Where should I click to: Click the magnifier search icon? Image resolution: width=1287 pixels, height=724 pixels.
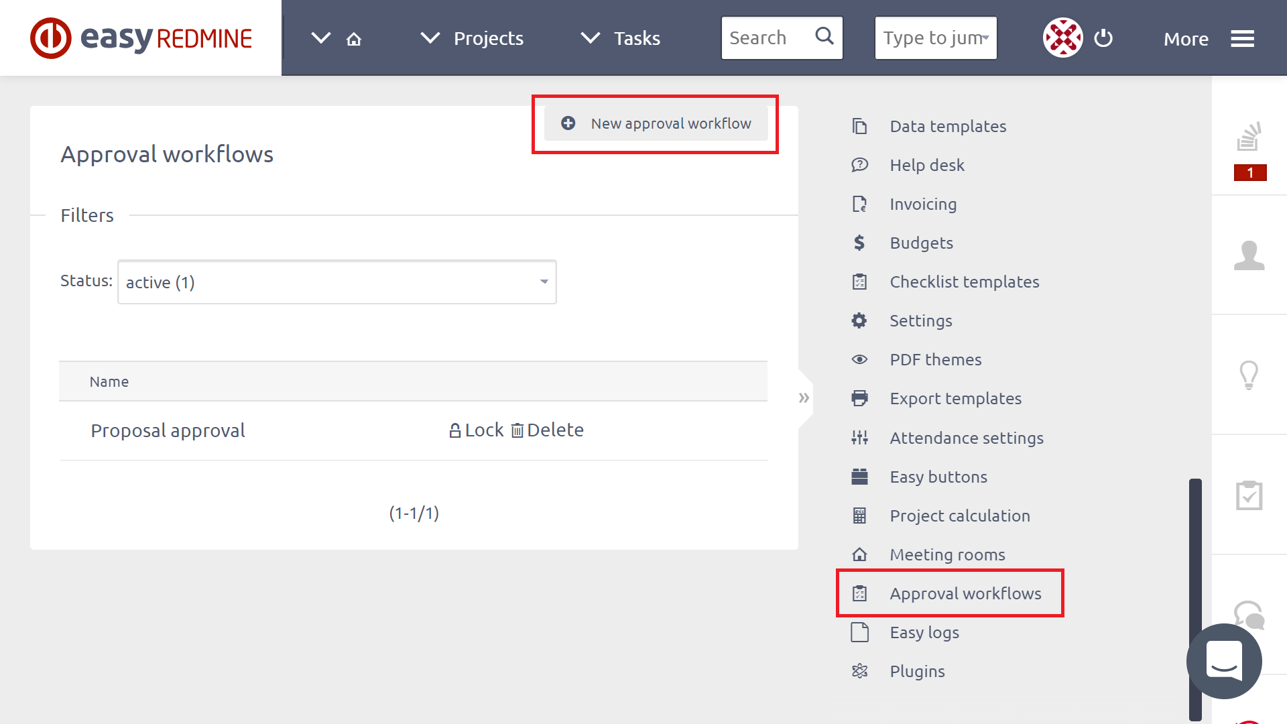click(824, 36)
